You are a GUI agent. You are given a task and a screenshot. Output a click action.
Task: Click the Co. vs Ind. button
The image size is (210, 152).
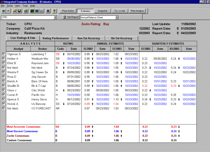tap(120, 11)
